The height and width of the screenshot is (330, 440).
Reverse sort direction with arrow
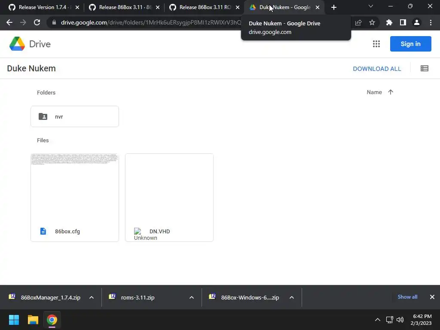(x=390, y=92)
